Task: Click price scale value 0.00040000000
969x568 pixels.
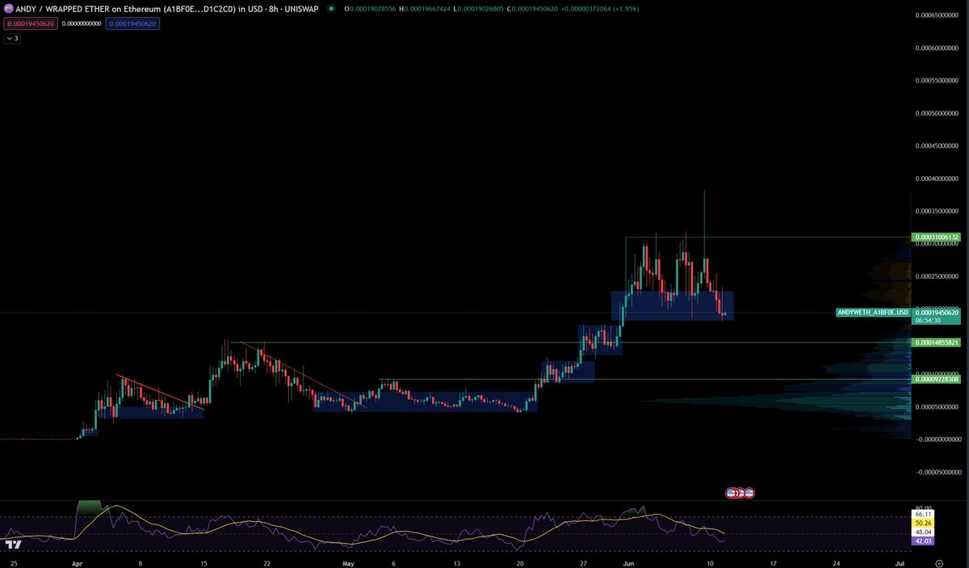Action: pyautogui.click(x=937, y=179)
